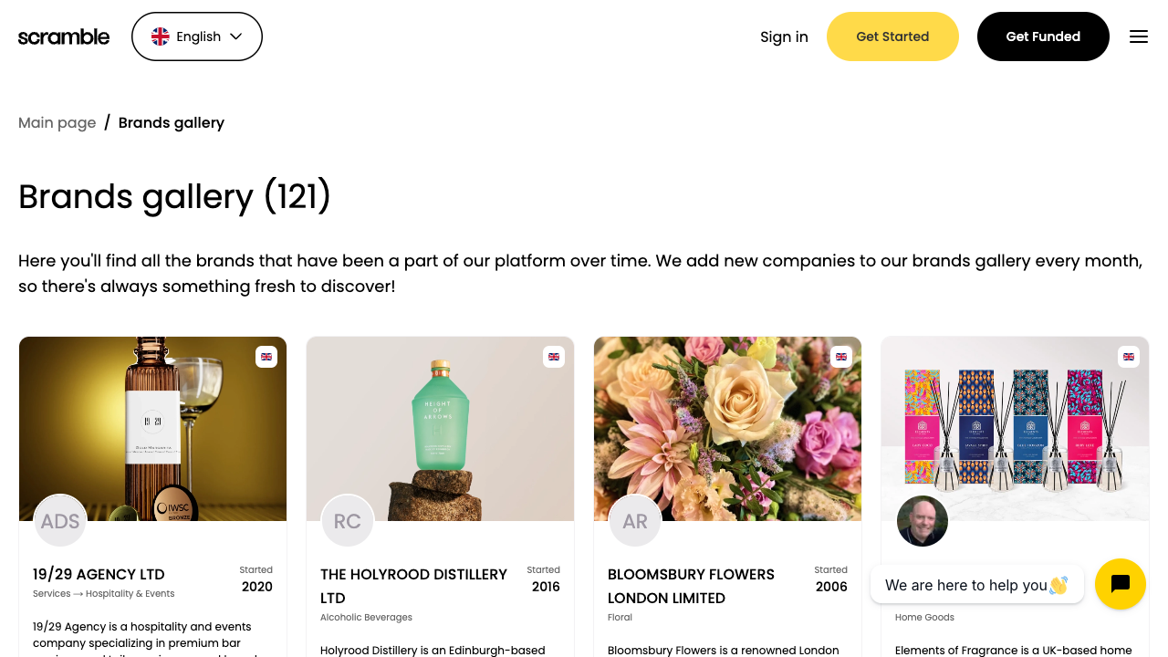Click the AR avatar circle
The height and width of the screenshot is (657, 1168).
coord(635,520)
